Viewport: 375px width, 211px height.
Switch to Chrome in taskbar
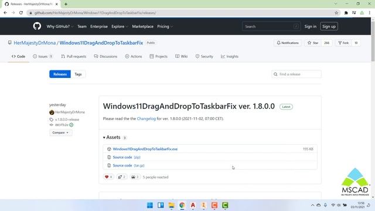click(x=182, y=205)
